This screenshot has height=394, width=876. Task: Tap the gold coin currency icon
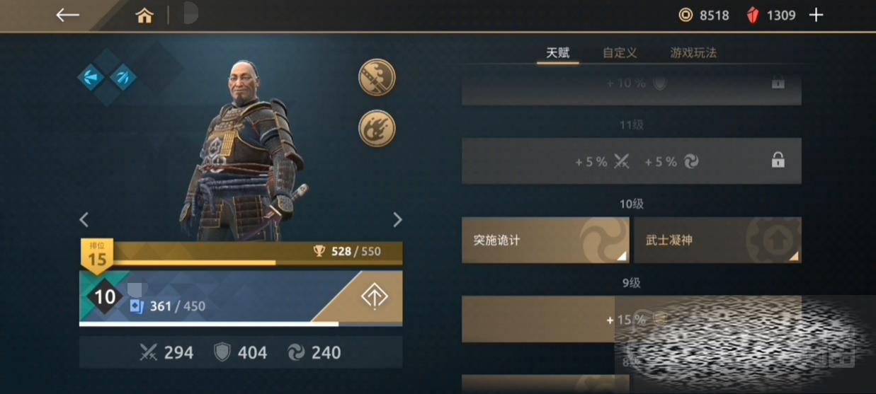point(686,15)
